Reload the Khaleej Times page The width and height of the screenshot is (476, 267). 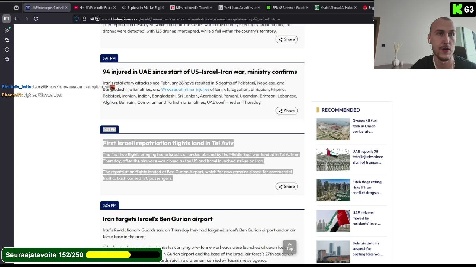click(x=36, y=19)
